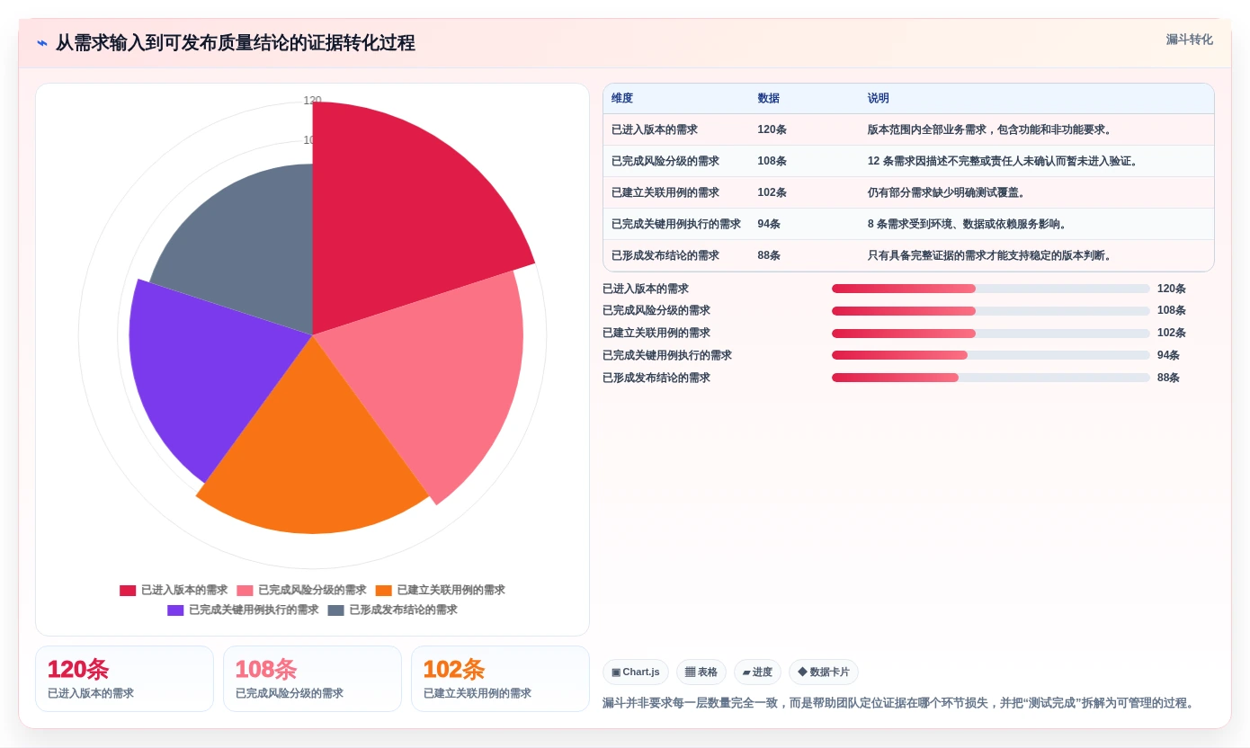Viewport: 1250px width, 748px height.
Task: Click description starting with 8 条需求受到环境
Action: 968,224
